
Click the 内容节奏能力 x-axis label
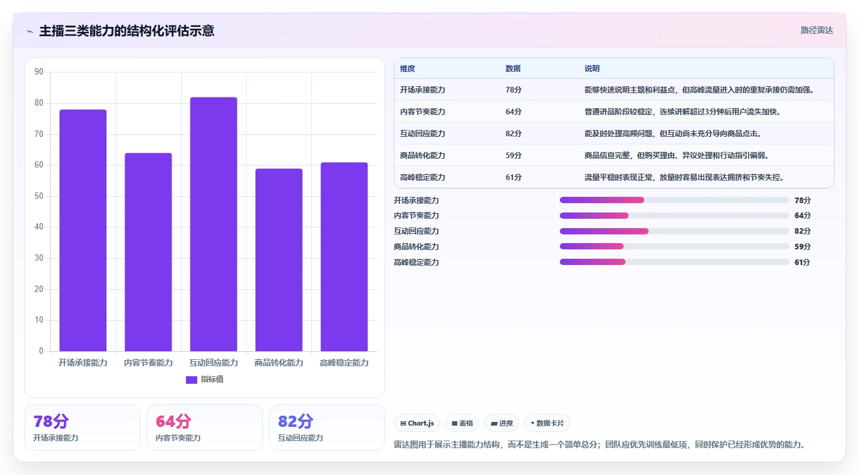[x=148, y=362]
